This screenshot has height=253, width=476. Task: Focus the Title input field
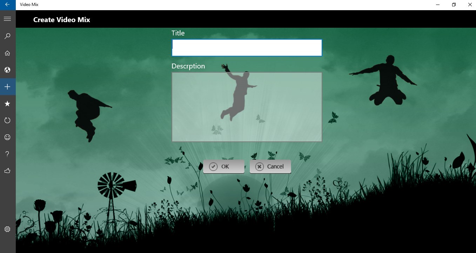pos(247,48)
